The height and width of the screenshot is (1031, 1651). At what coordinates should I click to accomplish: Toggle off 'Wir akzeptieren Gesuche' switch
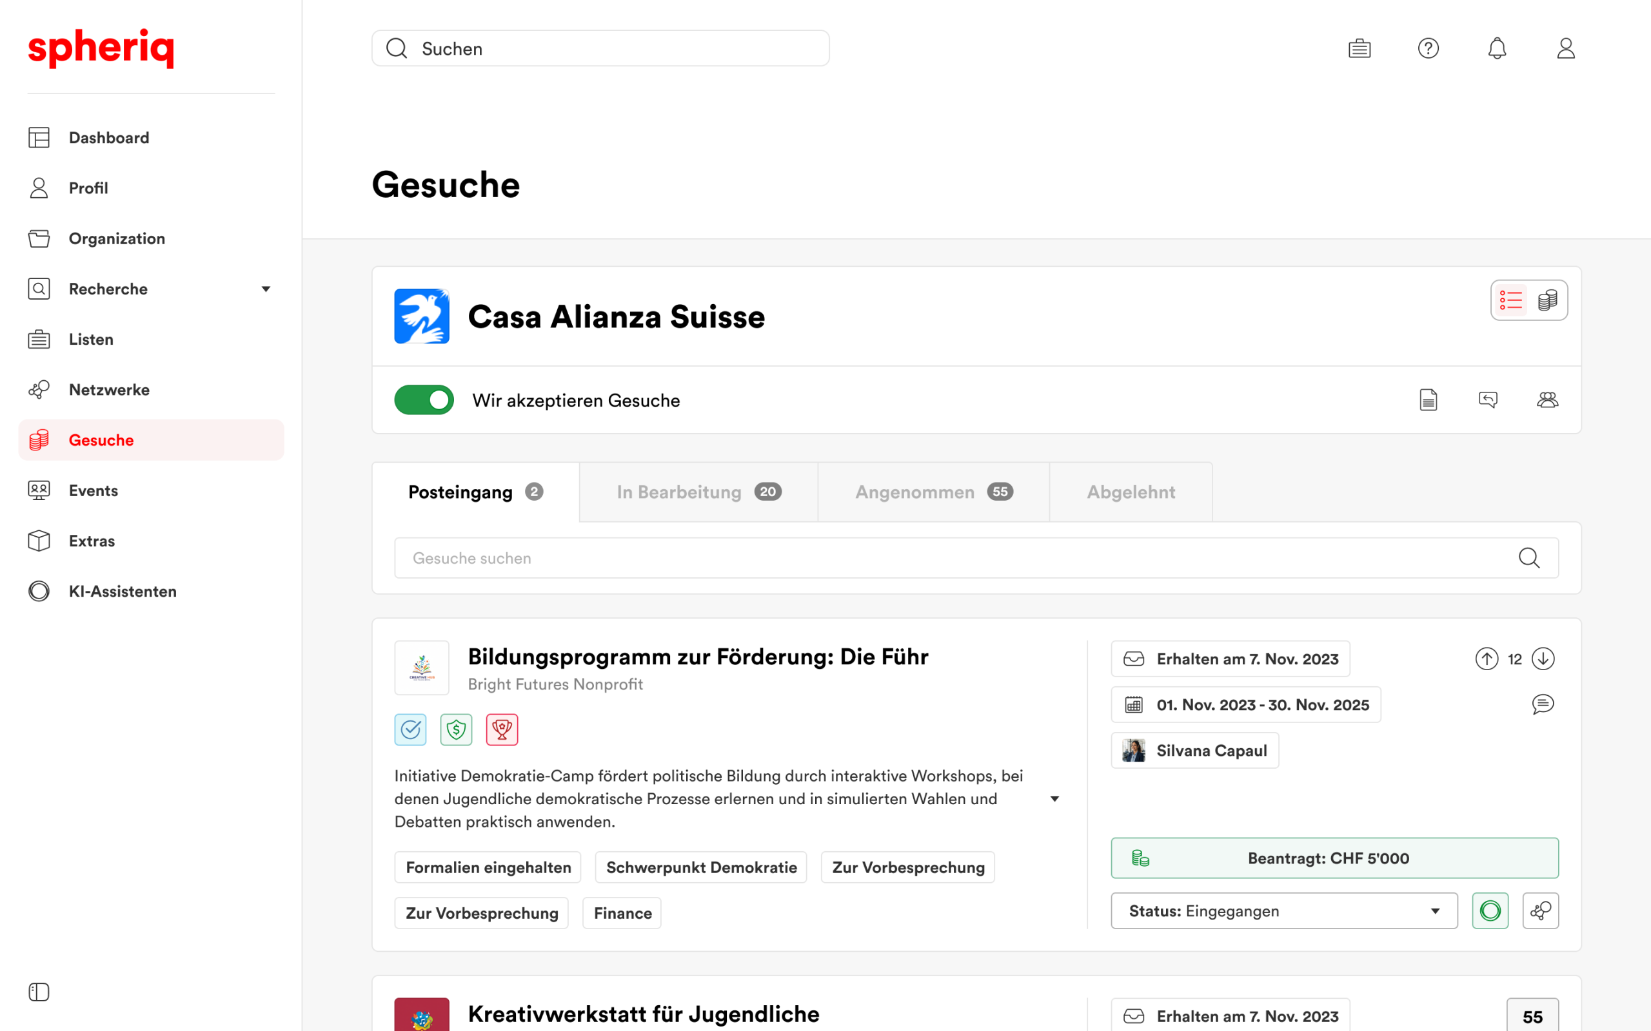click(424, 400)
